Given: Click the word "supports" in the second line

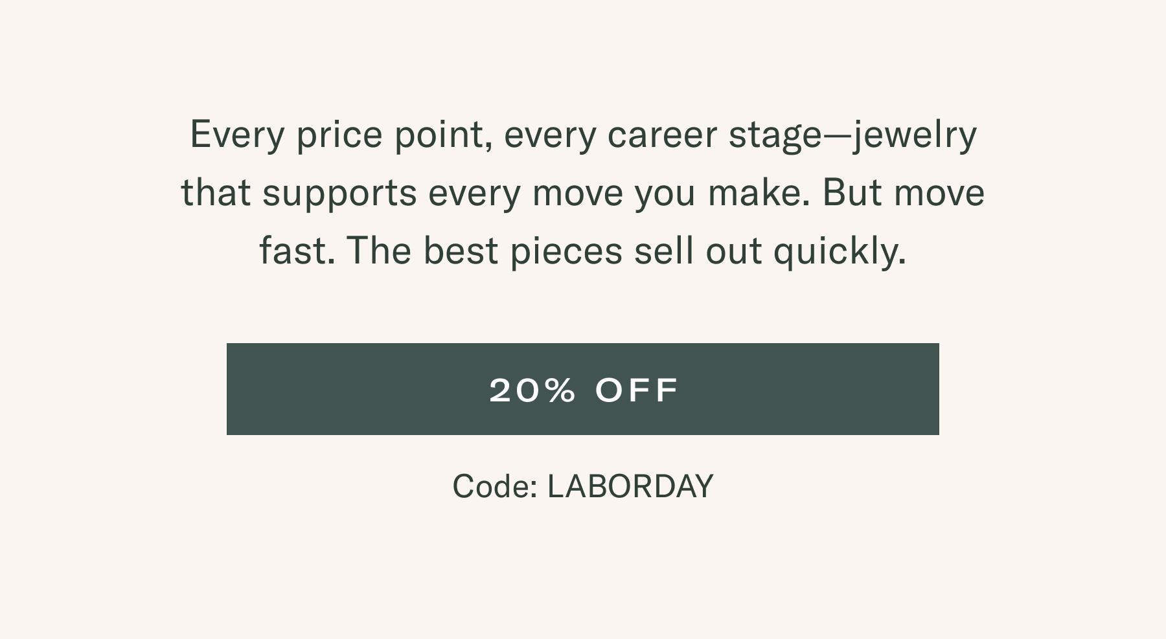Looking at the screenshot, I should pyautogui.click(x=339, y=194).
